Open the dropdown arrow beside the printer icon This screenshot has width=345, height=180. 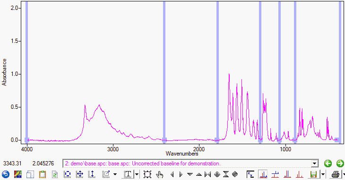[344, 174]
